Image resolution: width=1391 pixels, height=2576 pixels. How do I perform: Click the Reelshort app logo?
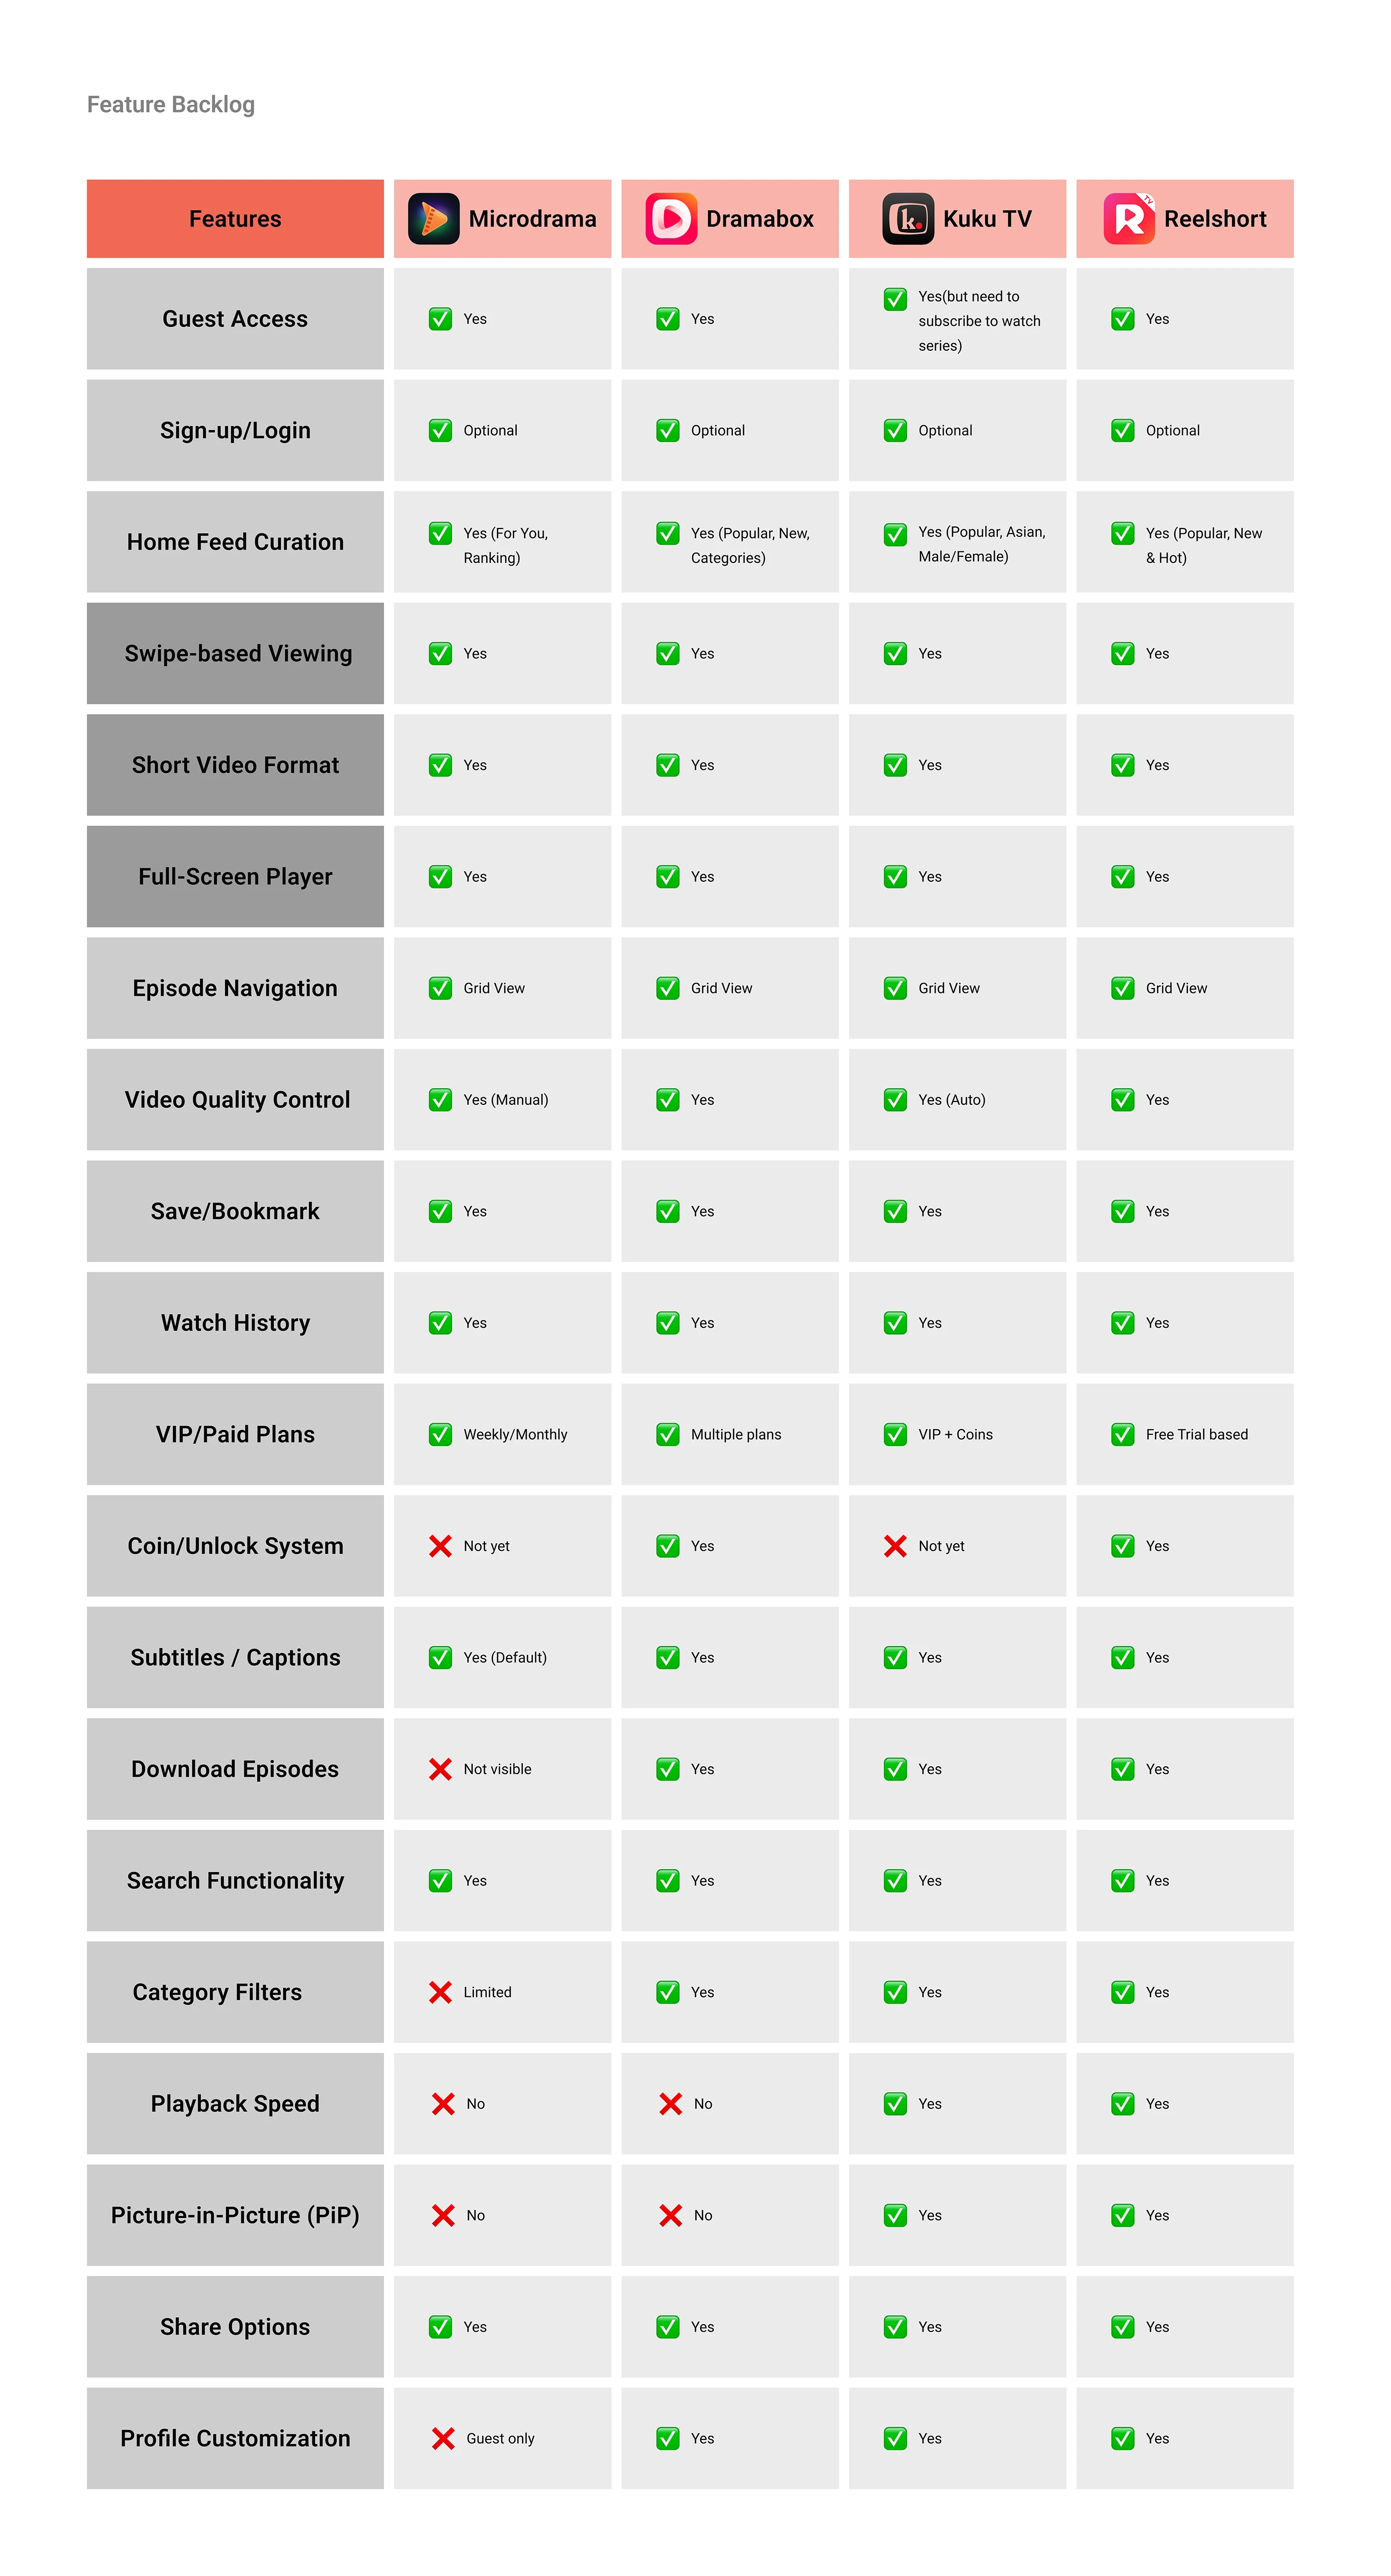1129,219
